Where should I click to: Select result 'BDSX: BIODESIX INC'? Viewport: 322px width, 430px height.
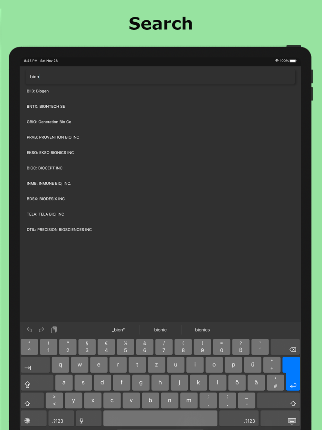[x=46, y=199]
